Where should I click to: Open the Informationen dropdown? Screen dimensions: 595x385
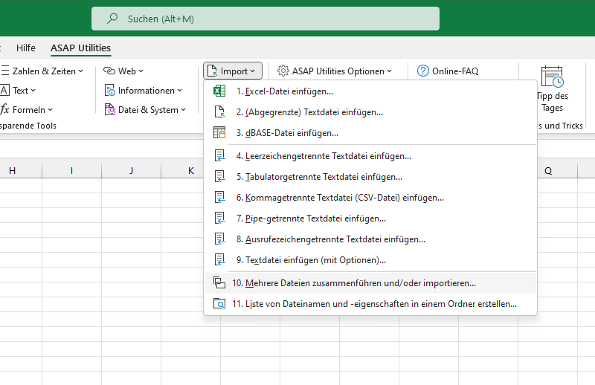[x=179, y=90]
